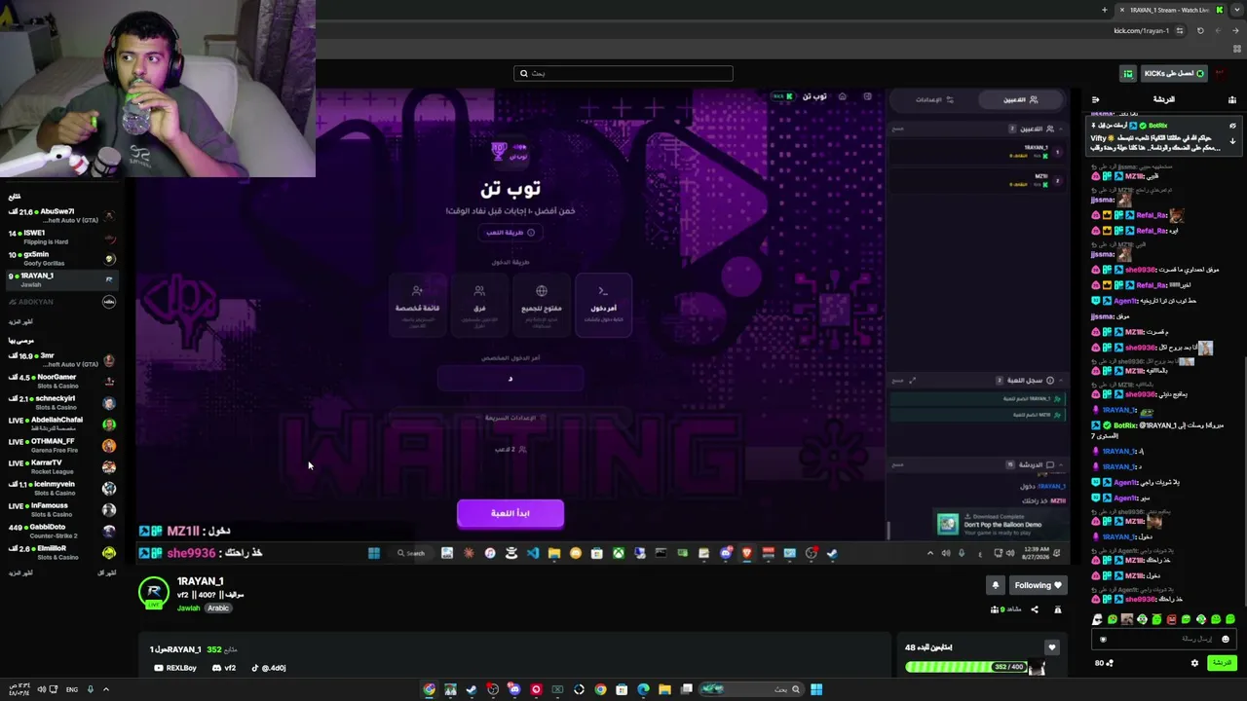Image resolution: width=1247 pixels, height=701 pixels.
Task: Click the Windows Start button in bottom taskbar
Action: click(816, 689)
